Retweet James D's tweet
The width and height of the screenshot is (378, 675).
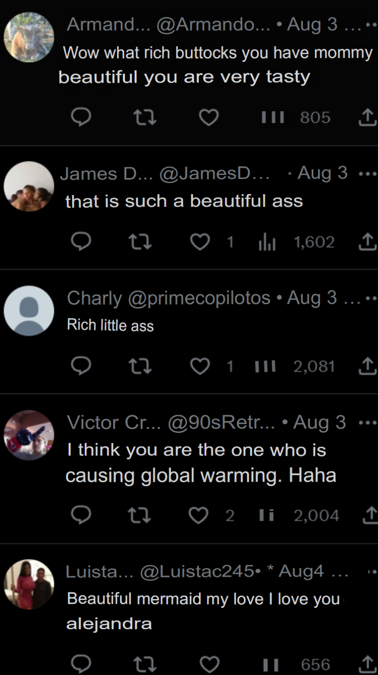pyautogui.click(x=140, y=242)
